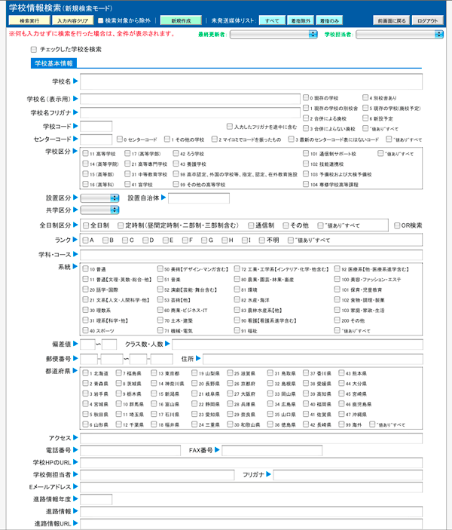Click the 着指のみ button

329,20
